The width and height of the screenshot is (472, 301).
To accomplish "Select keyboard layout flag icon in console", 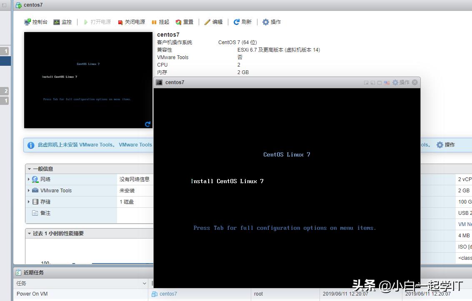I will [x=387, y=82].
